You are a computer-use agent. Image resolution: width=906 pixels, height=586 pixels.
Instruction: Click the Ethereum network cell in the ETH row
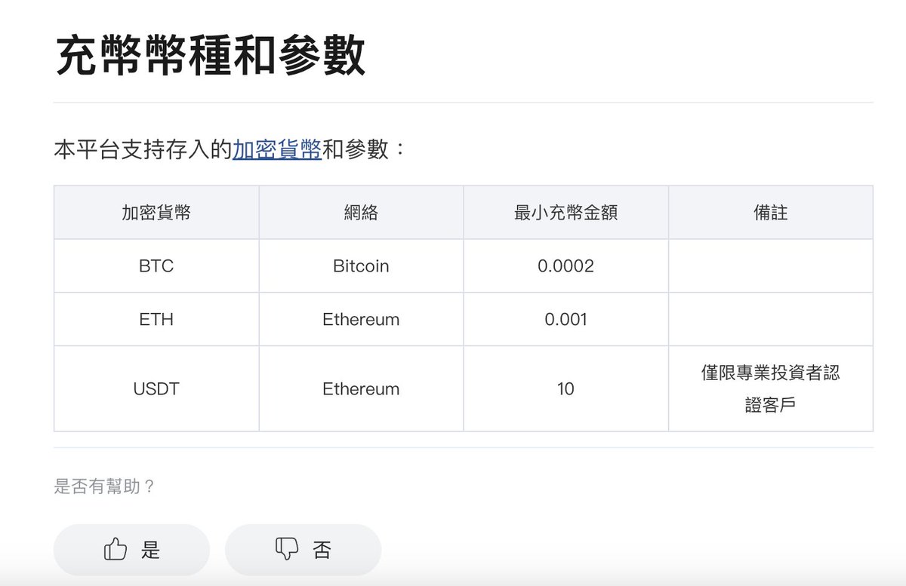pos(361,319)
